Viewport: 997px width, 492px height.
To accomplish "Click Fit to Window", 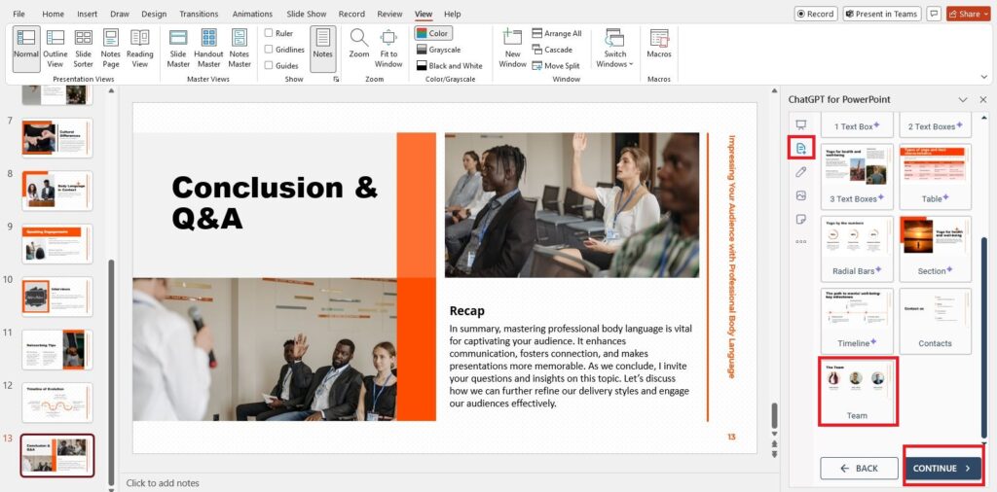I will pyautogui.click(x=388, y=49).
